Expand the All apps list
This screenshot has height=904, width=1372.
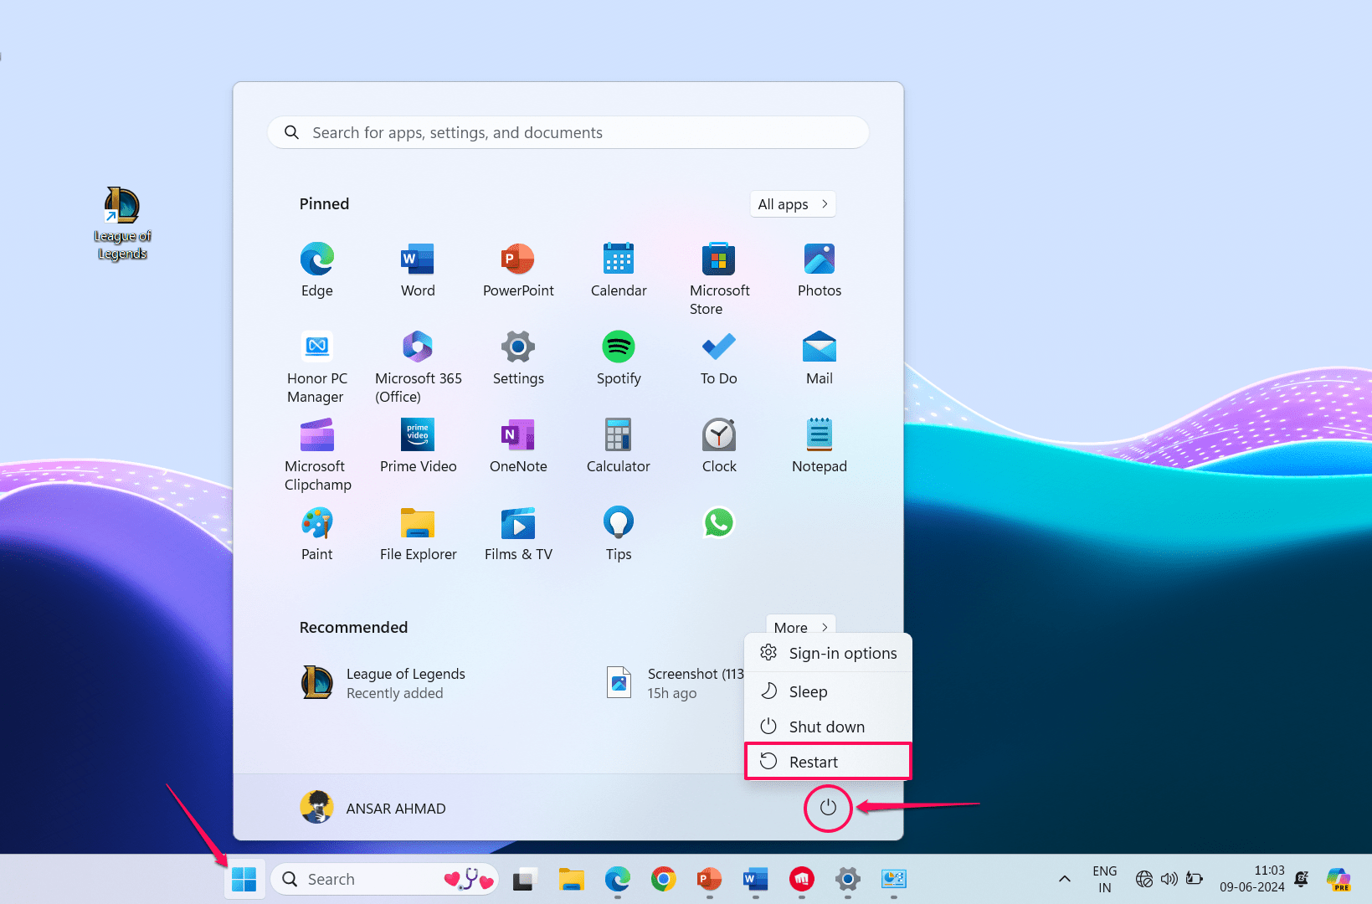(793, 204)
